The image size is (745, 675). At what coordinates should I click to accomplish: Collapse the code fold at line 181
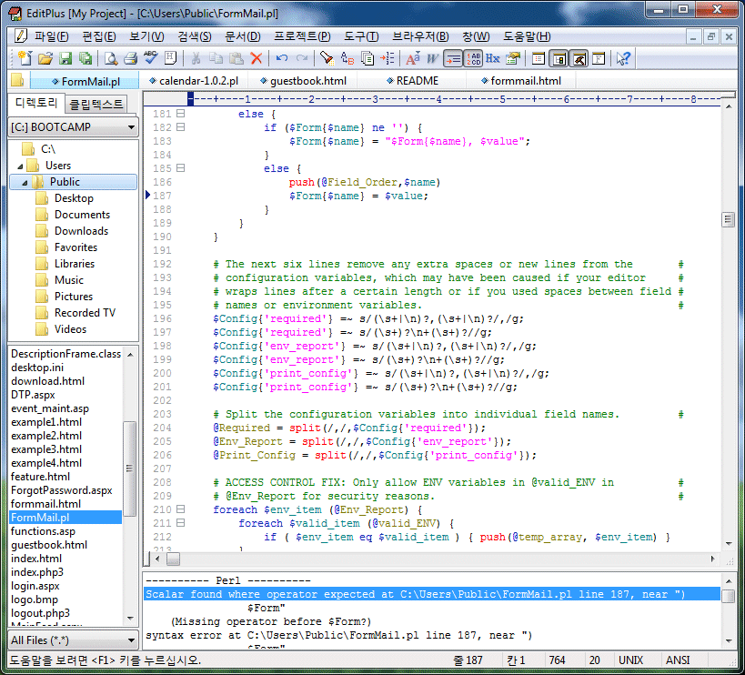tap(180, 114)
